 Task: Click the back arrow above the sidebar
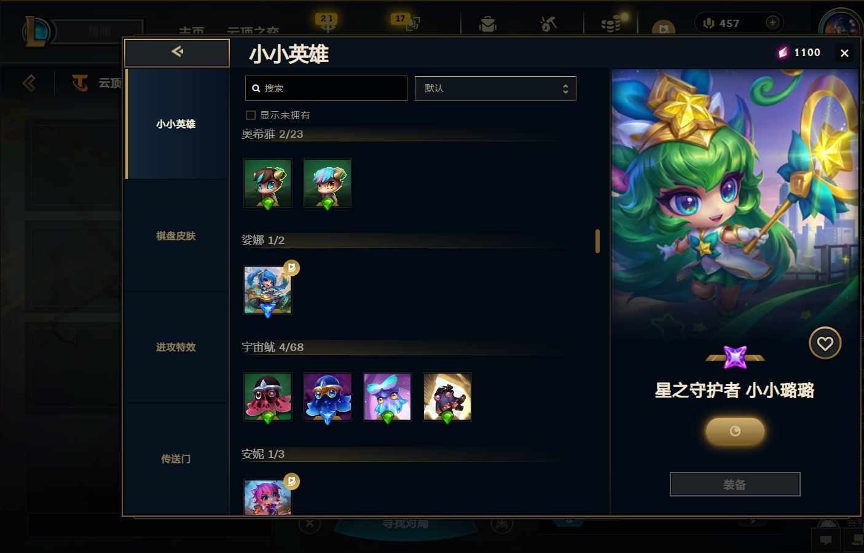click(x=177, y=52)
